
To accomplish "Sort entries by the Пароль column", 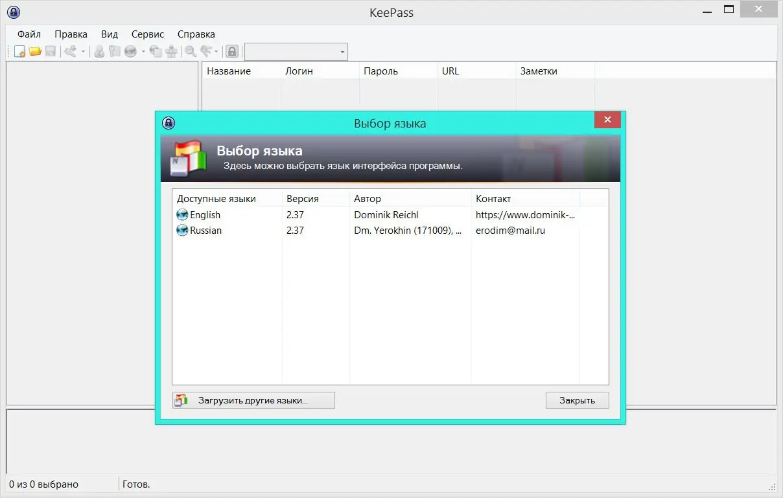I will 397,71.
